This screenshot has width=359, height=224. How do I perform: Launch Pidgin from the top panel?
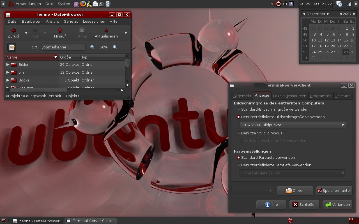click(x=76, y=4)
